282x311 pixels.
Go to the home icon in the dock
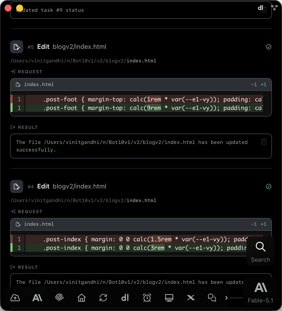(x=81, y=298)
